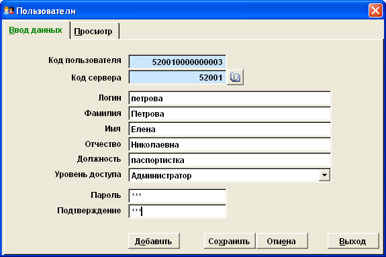The height and width of the screenshot is (257, 386).
Task: Click the Пароль label
Action: [106, 195]
